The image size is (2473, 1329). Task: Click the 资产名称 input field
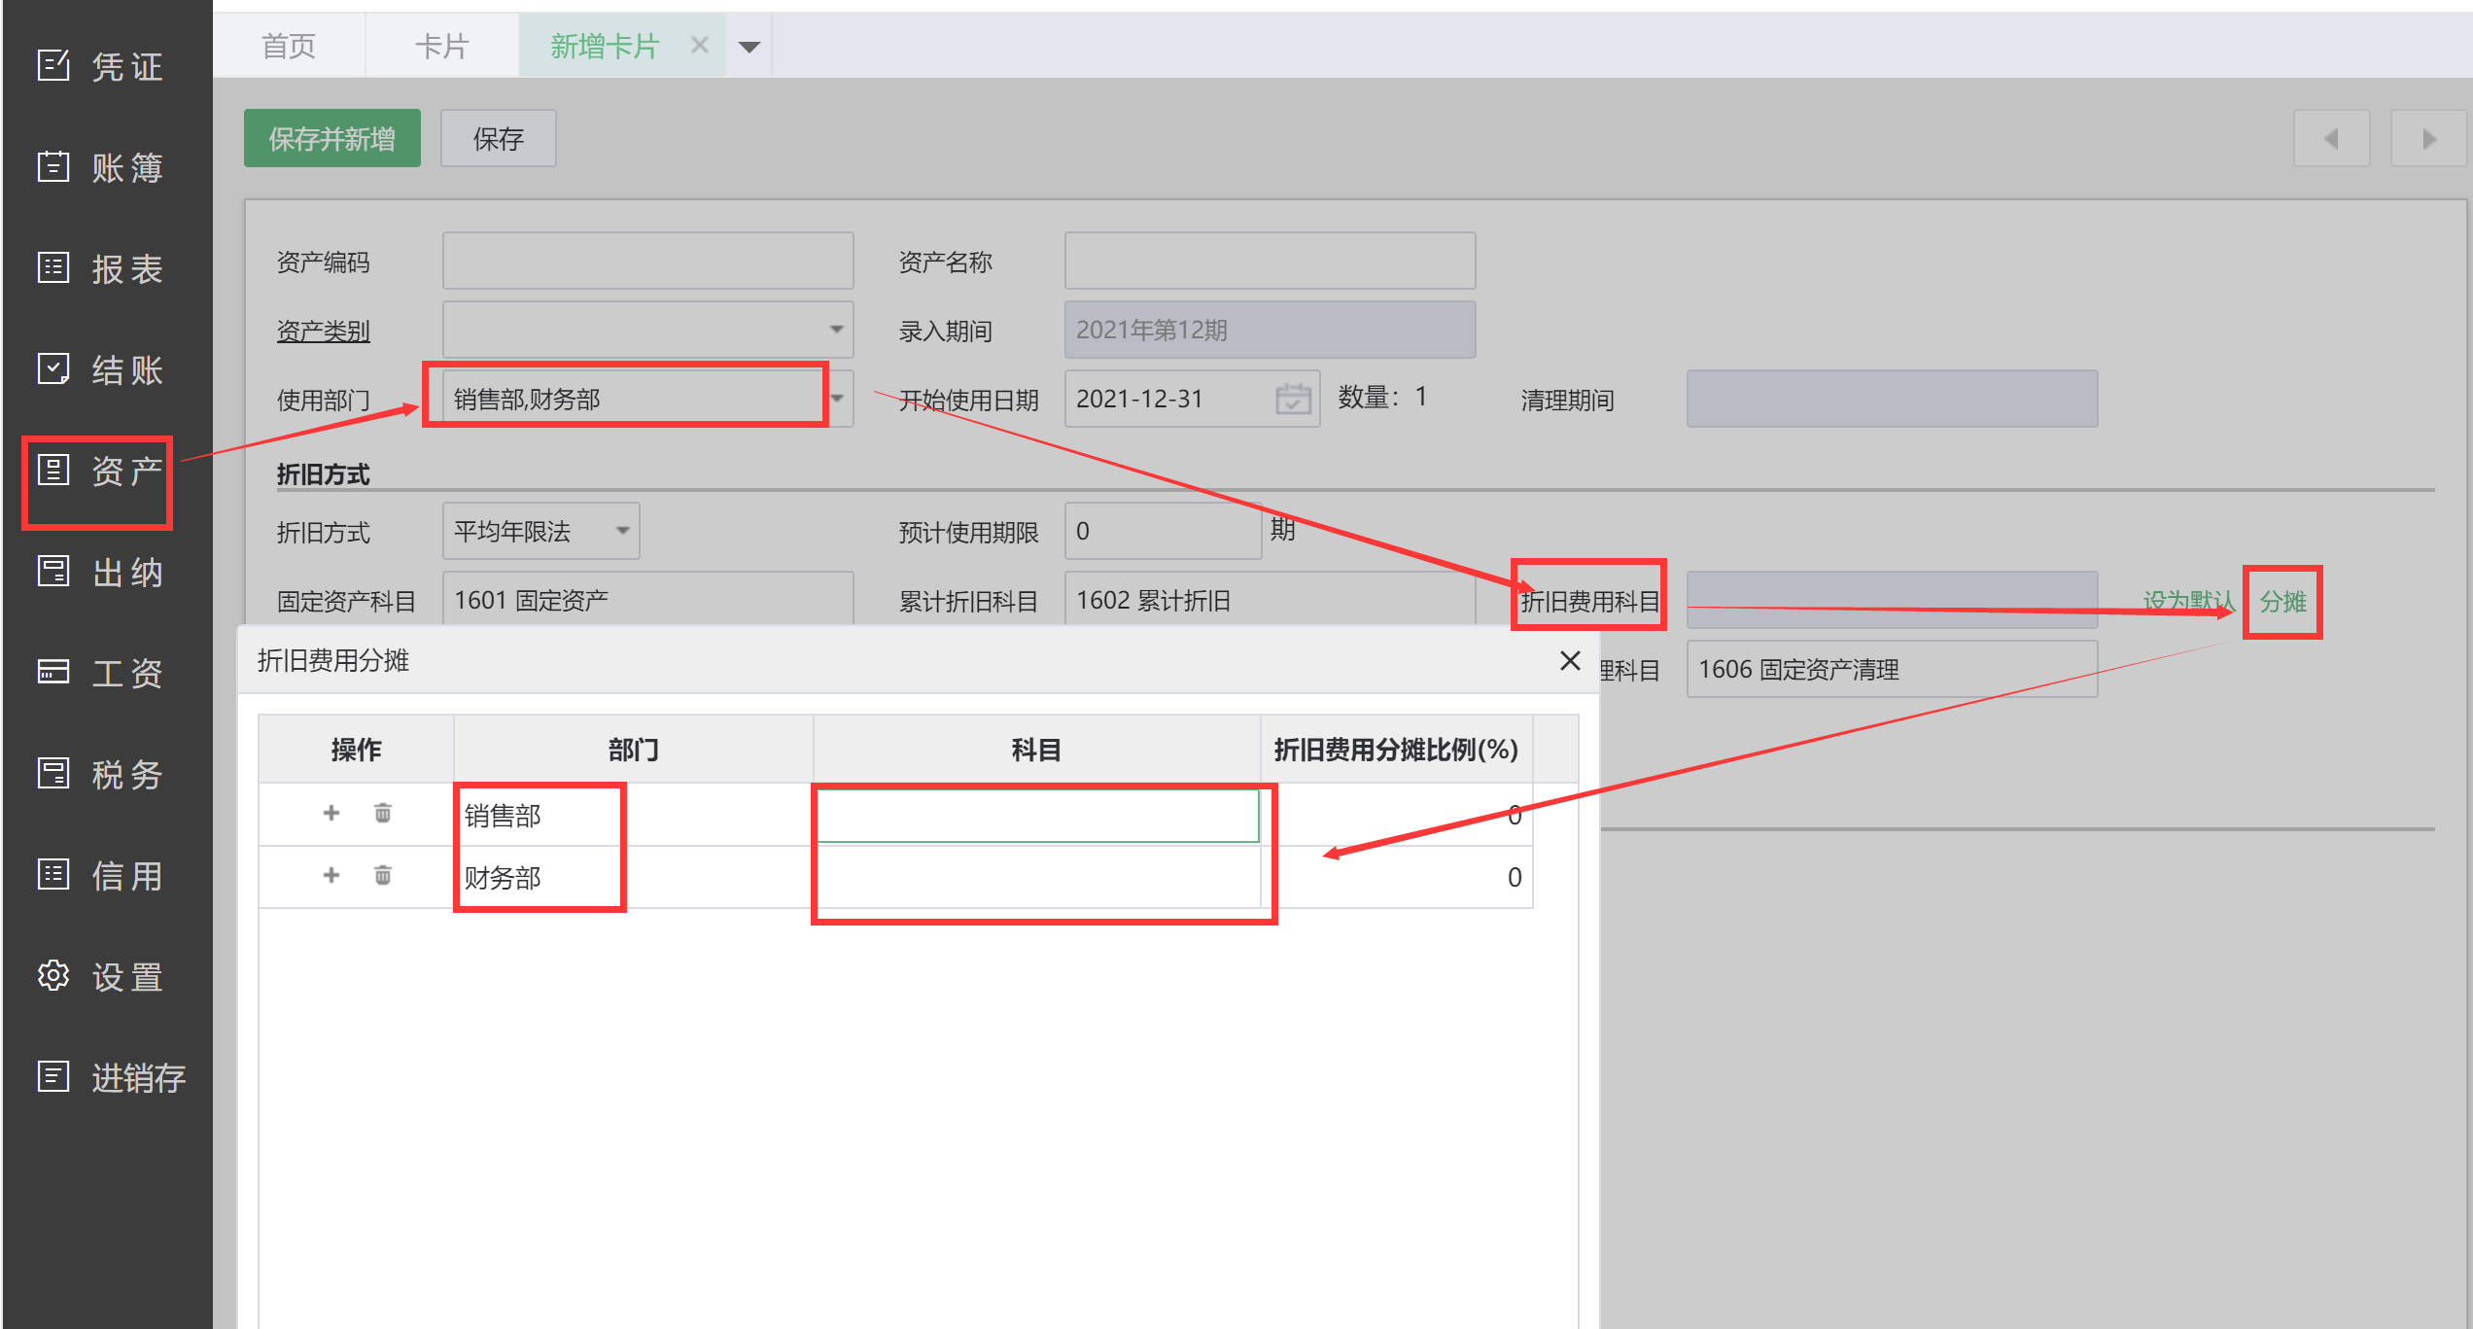[x=1269, y=261]
